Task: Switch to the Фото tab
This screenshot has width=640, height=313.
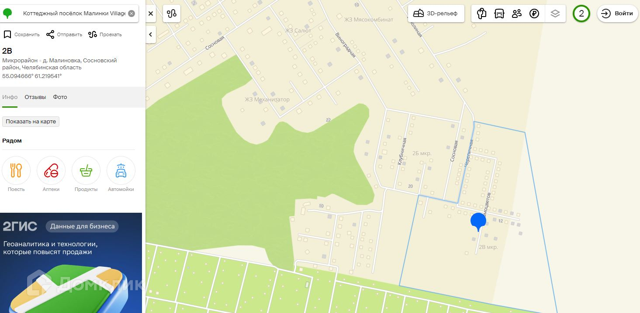Action: [60, 97]
